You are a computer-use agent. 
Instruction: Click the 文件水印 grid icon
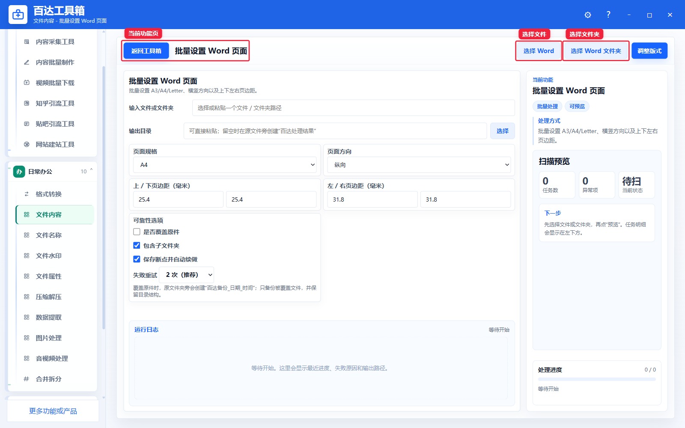[27, 256]
